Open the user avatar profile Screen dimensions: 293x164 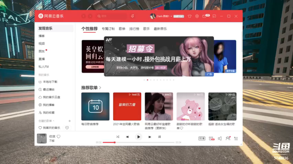[x=153, y=16]
